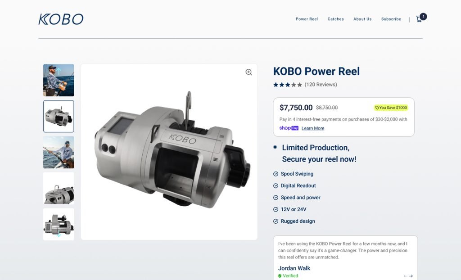
Task: Click the Verified label text
Action: click(290, 276)
